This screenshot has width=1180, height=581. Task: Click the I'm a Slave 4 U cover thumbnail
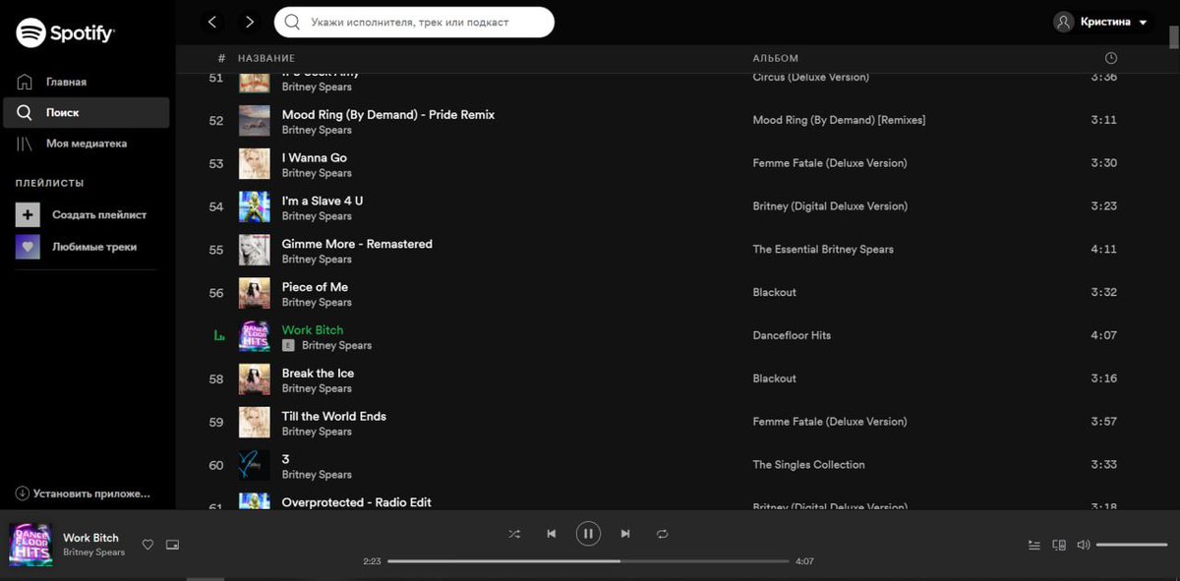coord(255,207)
